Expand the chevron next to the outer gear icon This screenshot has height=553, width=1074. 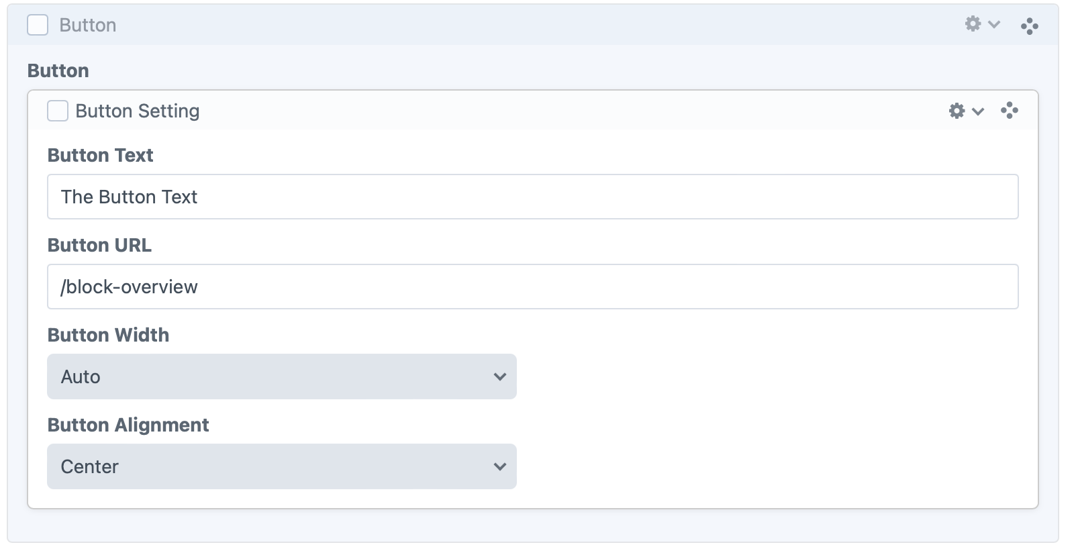[995, 24]
